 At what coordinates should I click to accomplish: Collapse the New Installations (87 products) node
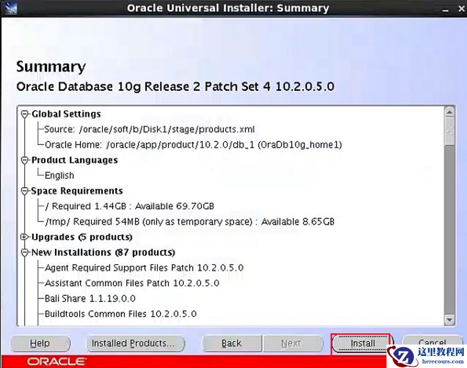(x=25, y=252)
